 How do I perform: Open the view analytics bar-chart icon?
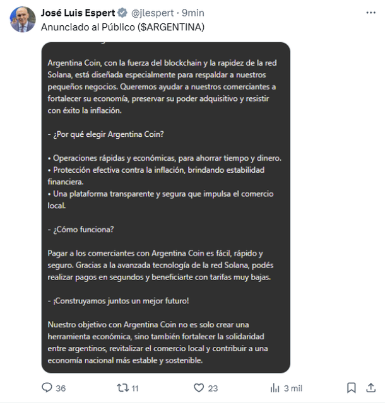tap(275, 388)
